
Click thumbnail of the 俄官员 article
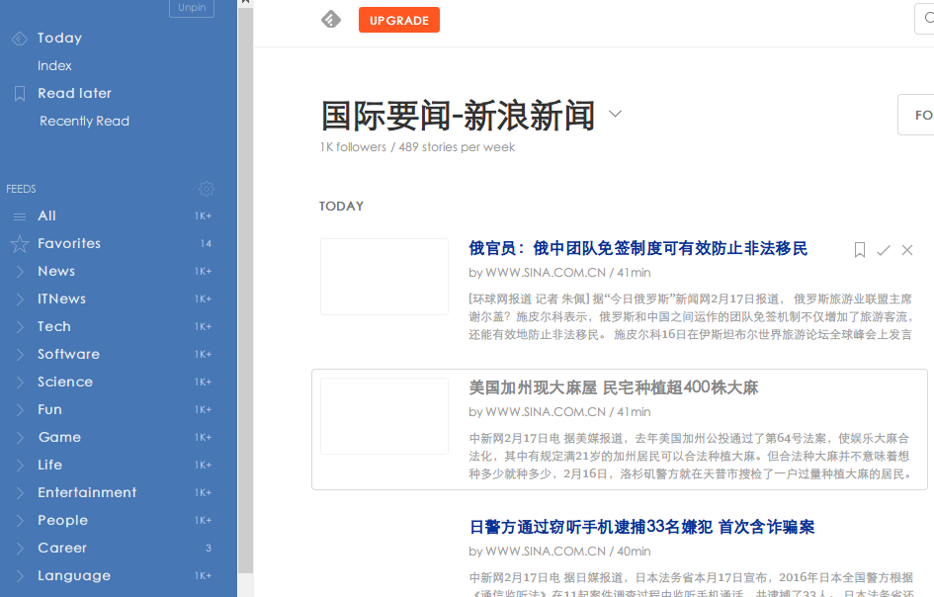(384, 277)
